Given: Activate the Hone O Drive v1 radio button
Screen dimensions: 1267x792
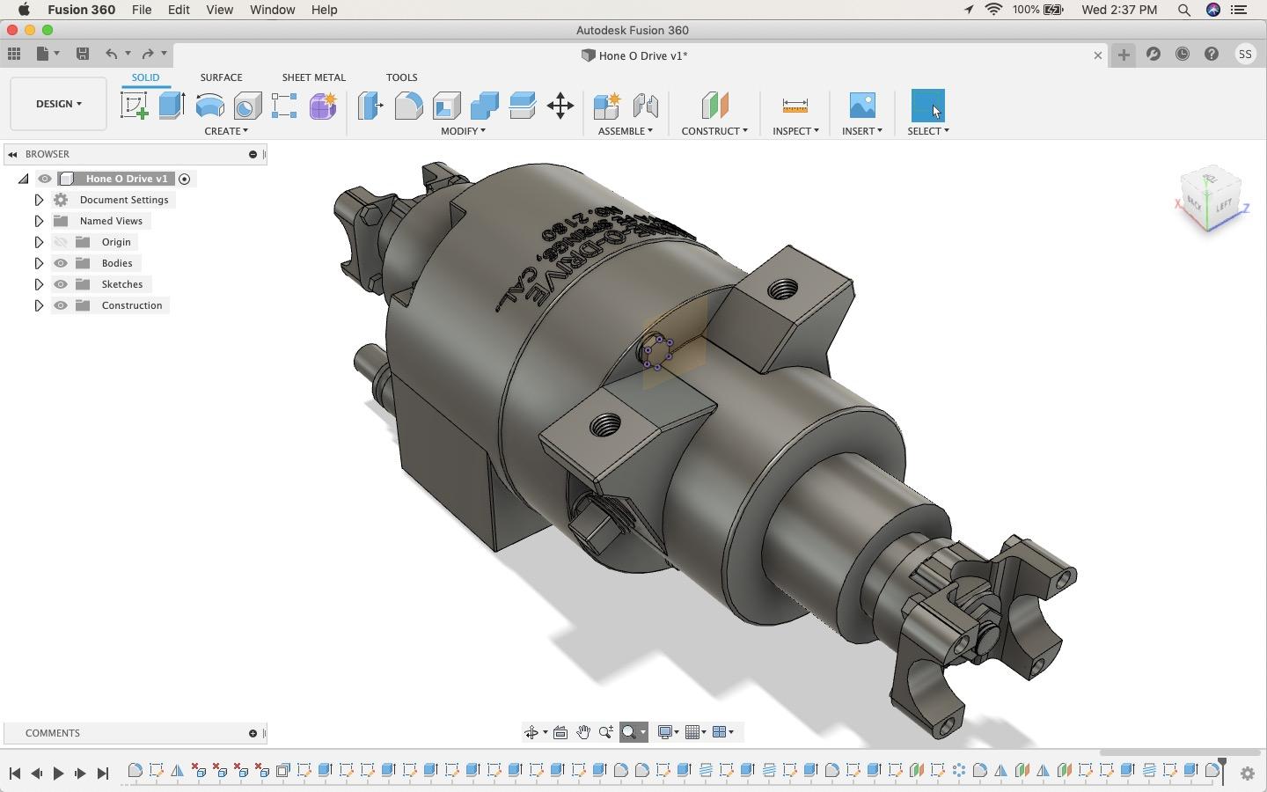Looking at the screenshot, I should [185, 179].
